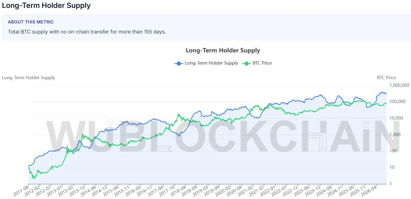Toggle the BTC Price legend series

coord(257,63)
